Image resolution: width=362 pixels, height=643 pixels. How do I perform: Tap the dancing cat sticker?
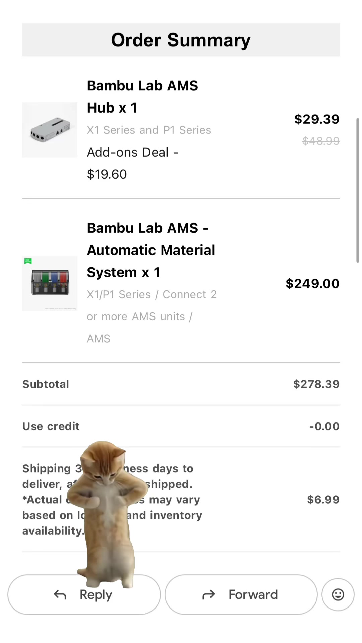(107, 514)
